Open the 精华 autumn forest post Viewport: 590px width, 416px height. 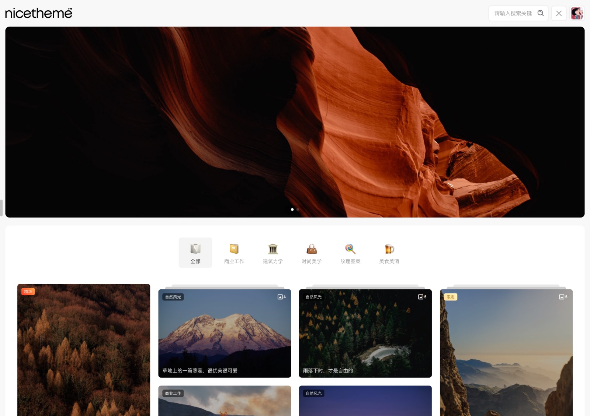tap(84, 350)
